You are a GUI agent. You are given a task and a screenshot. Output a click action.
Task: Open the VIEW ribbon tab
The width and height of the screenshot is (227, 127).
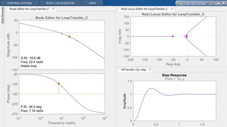(92, 3)
